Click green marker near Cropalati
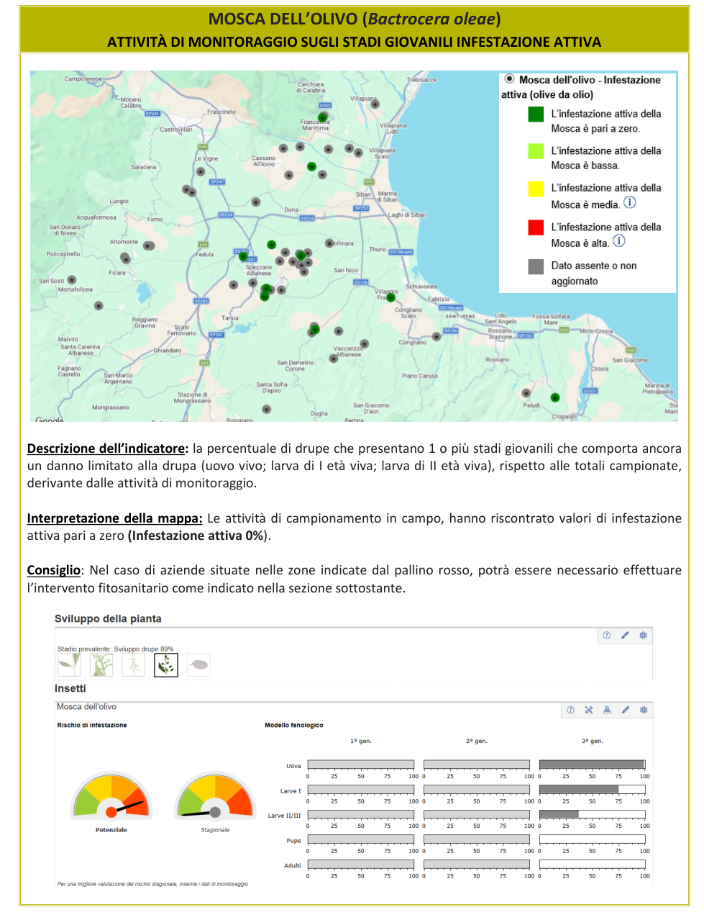704x920 pixels. (x=555, y=397)
